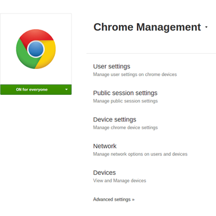Click 'View and Manage devices' description

click(x=120, y=180)
